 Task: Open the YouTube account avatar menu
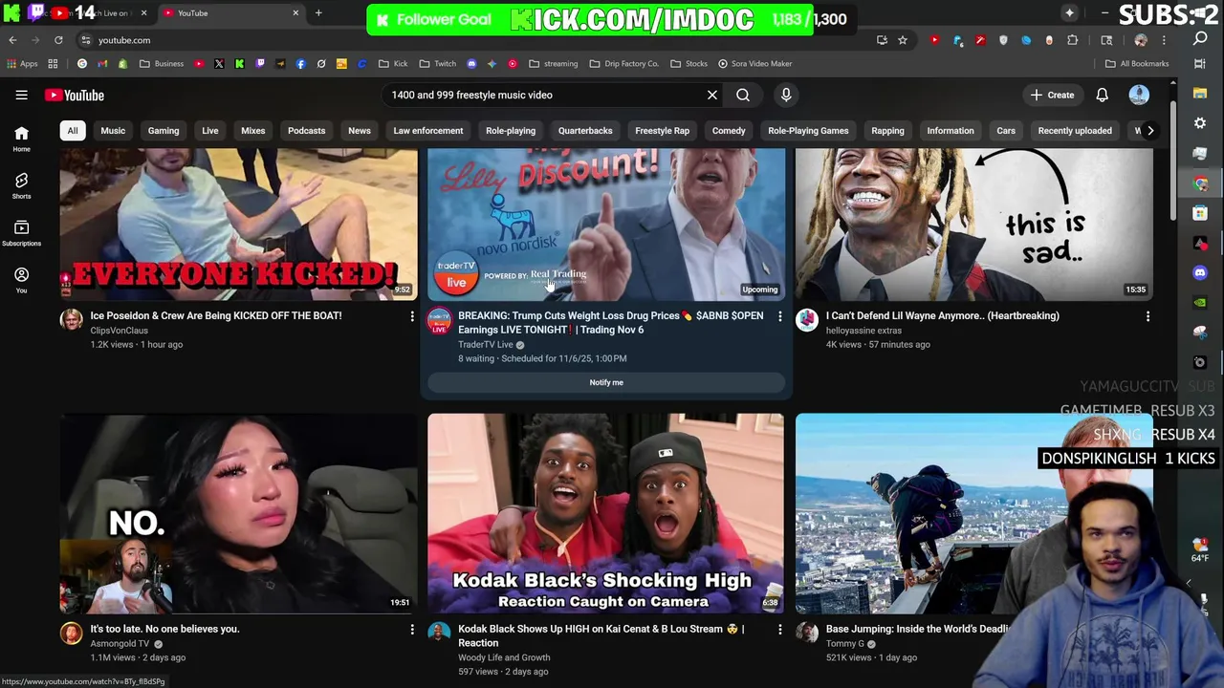[x=1139, y=95]
